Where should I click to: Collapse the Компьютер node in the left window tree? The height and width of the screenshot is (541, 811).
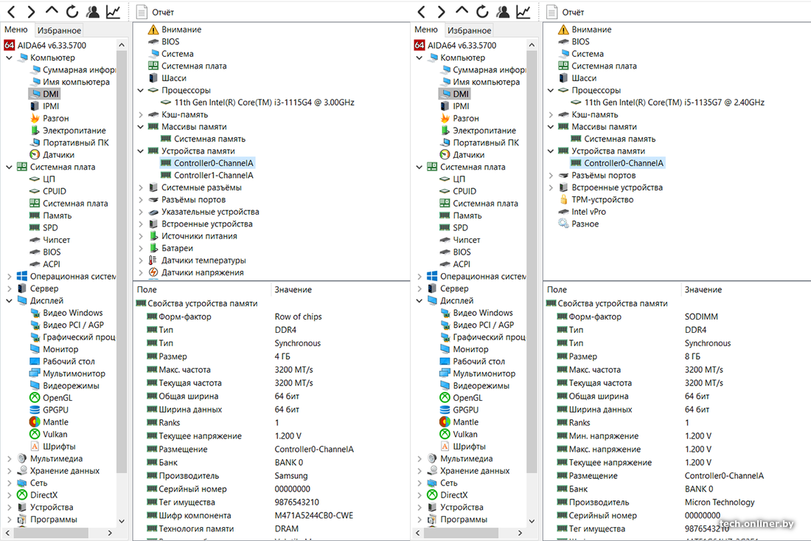coord(9,58)
